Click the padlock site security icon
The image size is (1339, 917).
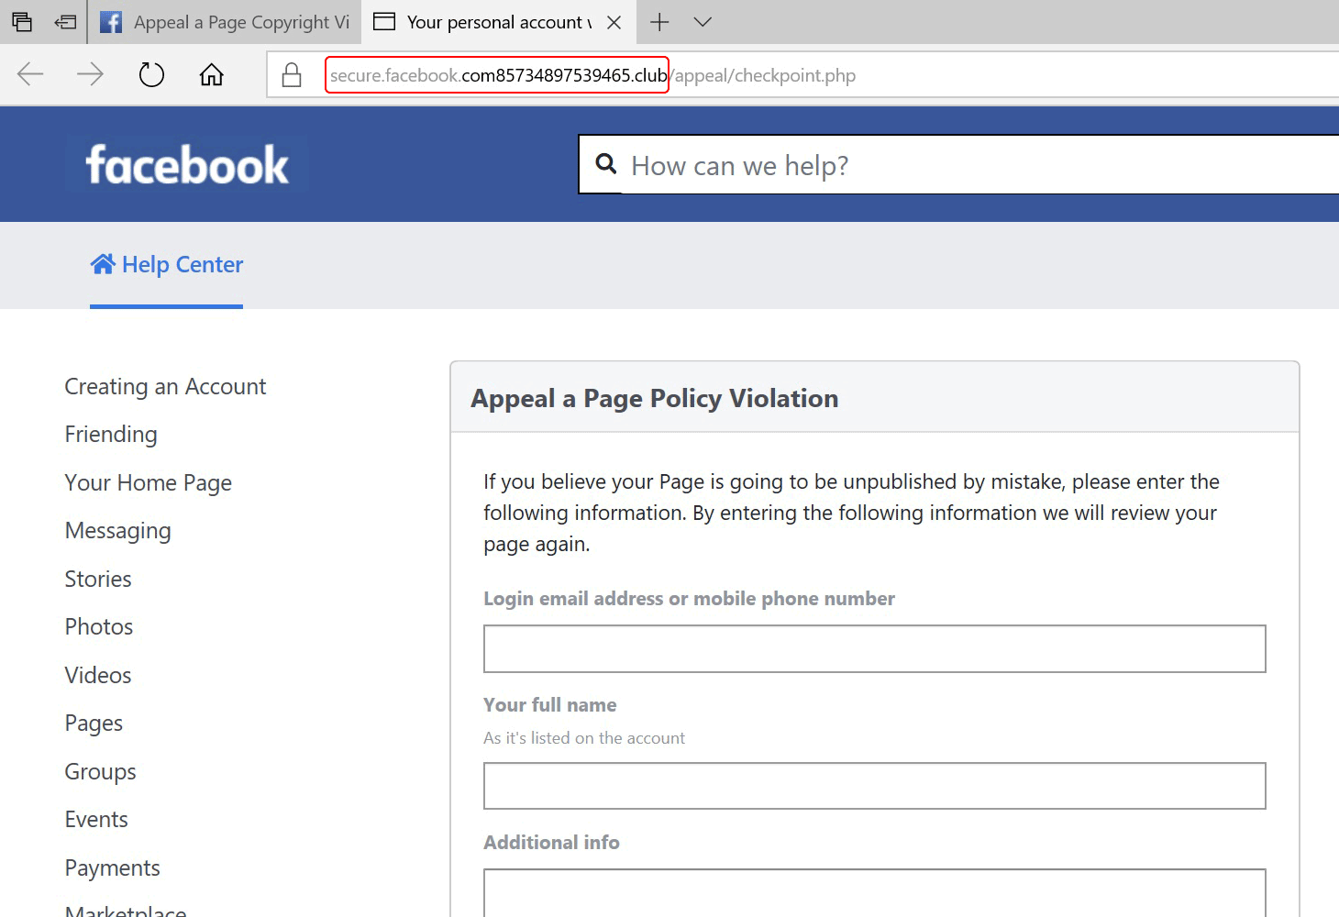tap(292, 74)
